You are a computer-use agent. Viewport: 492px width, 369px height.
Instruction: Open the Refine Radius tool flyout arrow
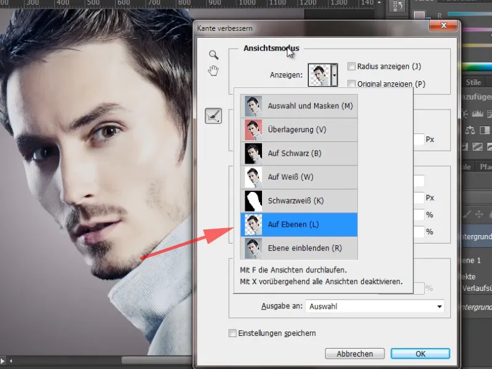pyautogui.click(x=220, y=122)
